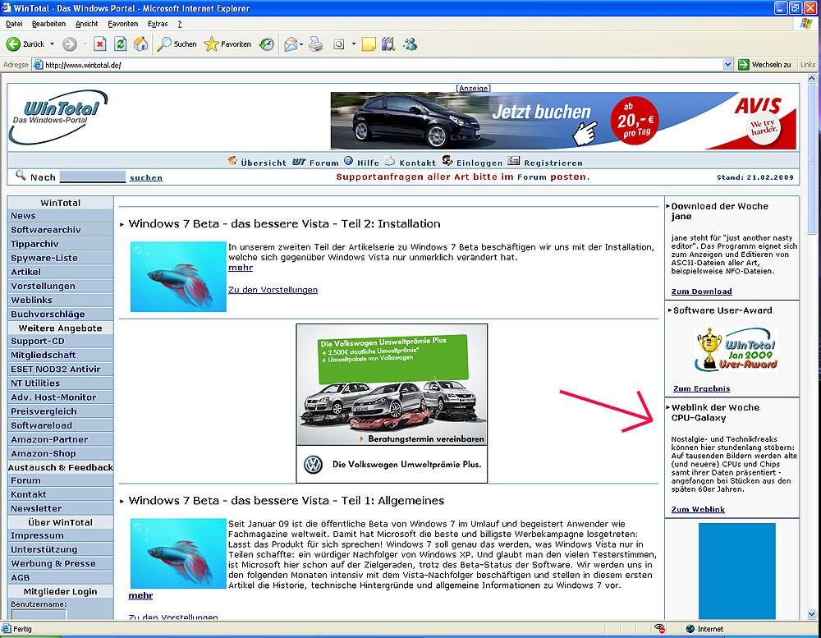This screenshot has width=821, height=638.
Task: Click the WinTotal logo
Action: tap(58, 117)
